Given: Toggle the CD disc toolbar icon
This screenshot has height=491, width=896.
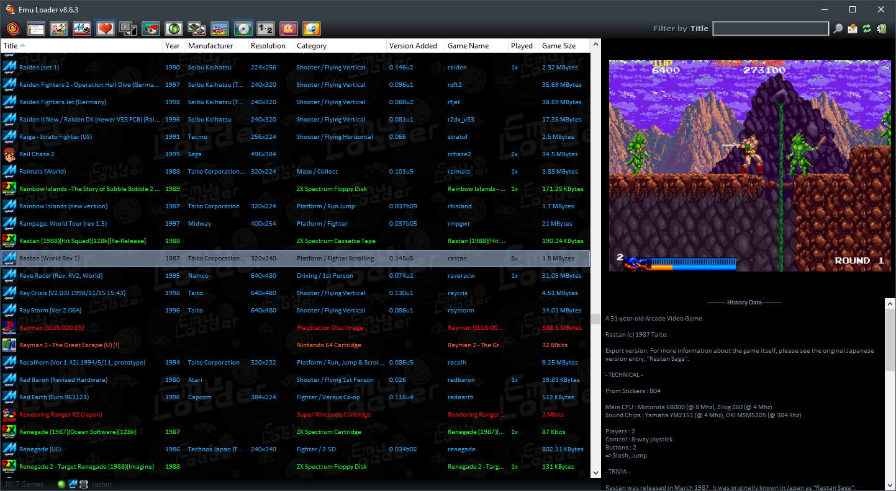Looking at the screenshot, I should (x=243, y=29).
